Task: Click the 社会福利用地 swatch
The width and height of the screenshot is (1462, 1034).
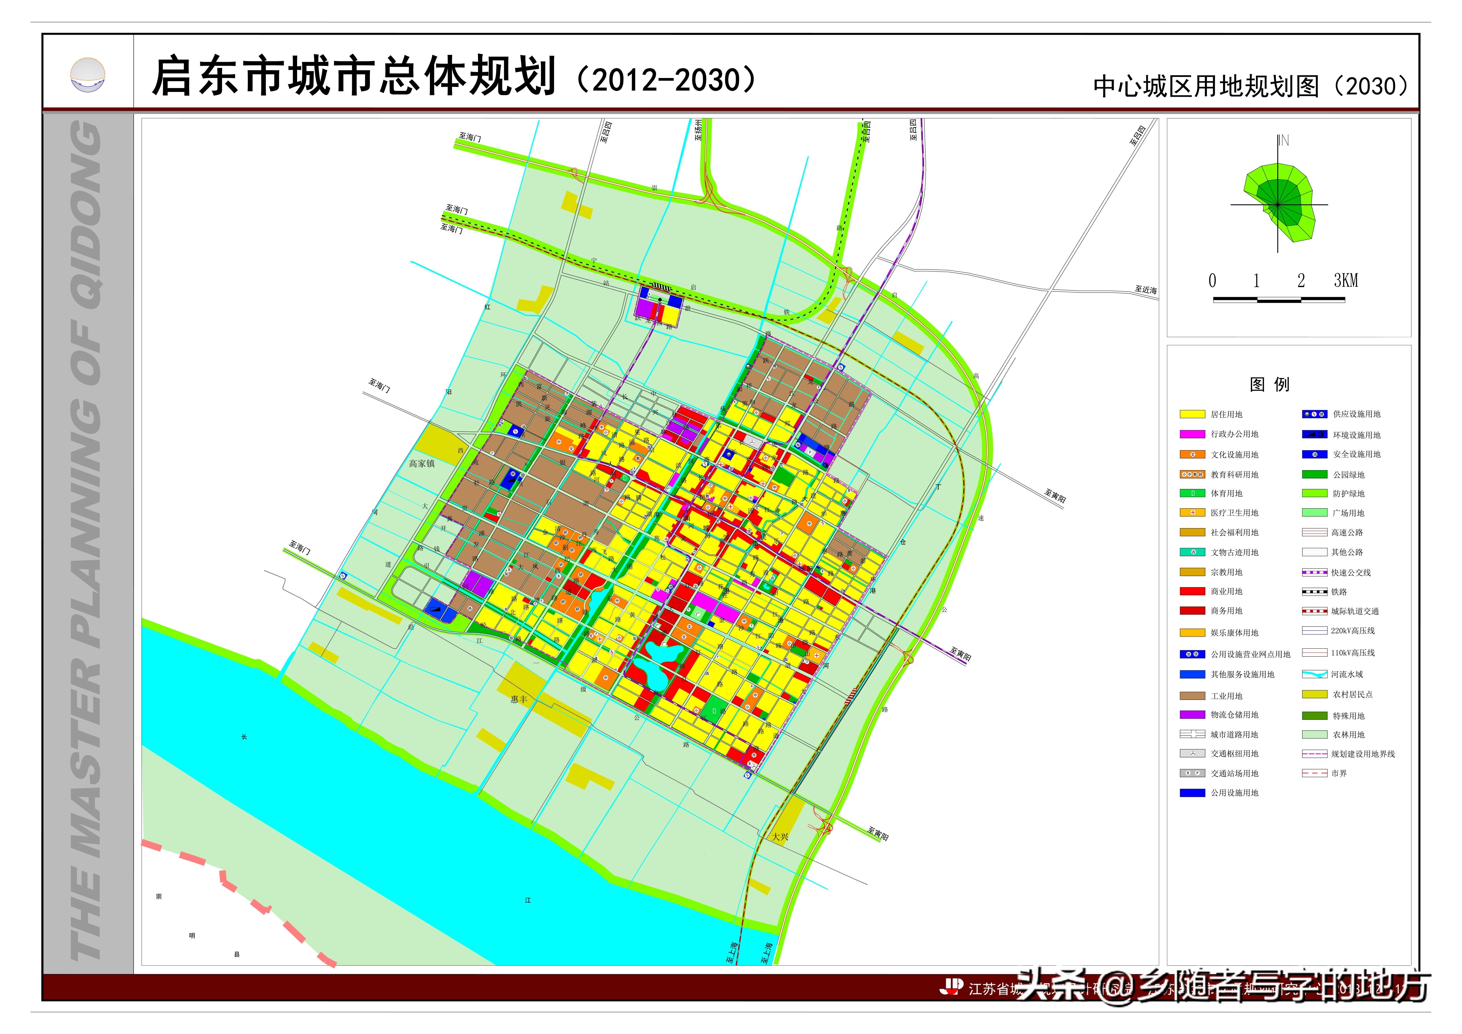Action: coord(1192,532)
